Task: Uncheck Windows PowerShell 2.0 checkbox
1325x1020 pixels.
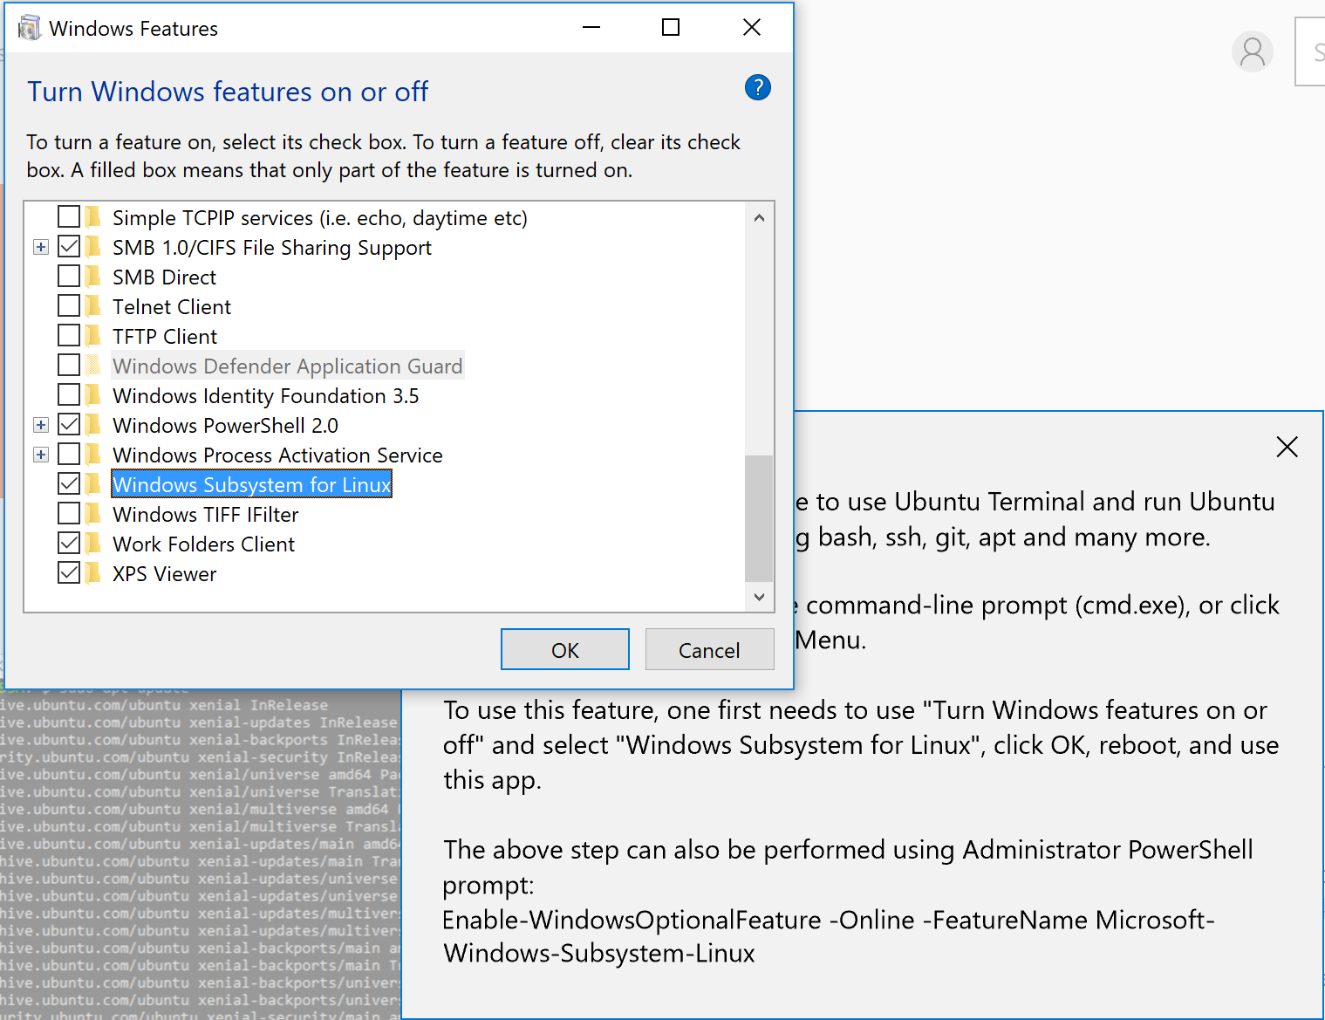Action: click(69, 424)
